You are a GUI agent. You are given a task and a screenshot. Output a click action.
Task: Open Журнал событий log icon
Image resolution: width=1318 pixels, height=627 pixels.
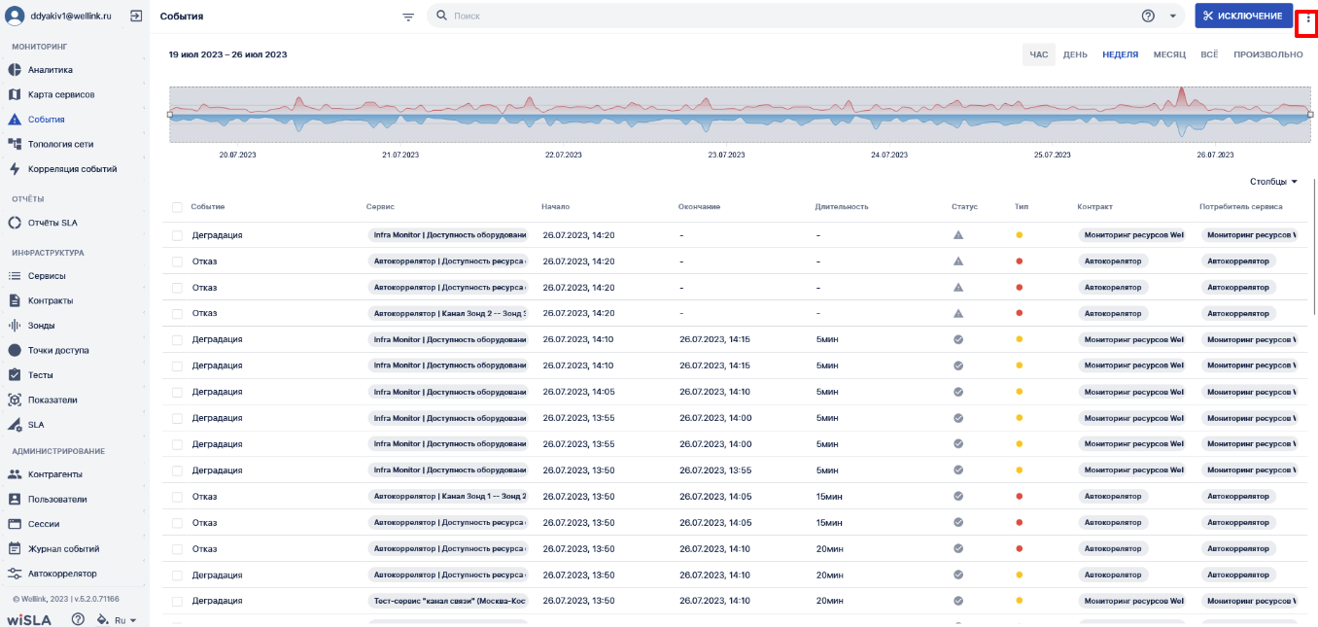pos(15,548)
